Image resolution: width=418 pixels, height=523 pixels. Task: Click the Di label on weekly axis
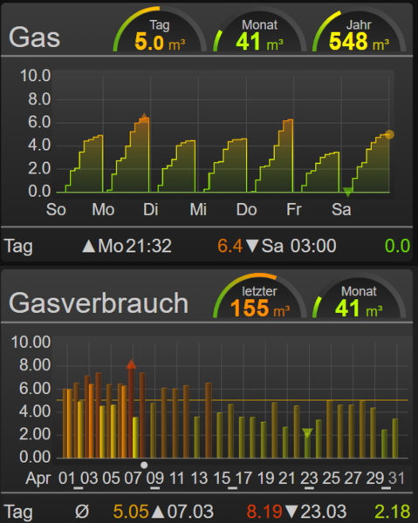[x=151, y=210]
